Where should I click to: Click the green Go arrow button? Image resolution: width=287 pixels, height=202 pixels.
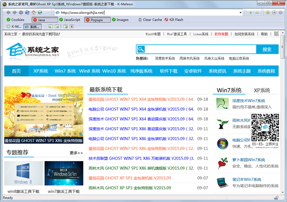(251, 12)
